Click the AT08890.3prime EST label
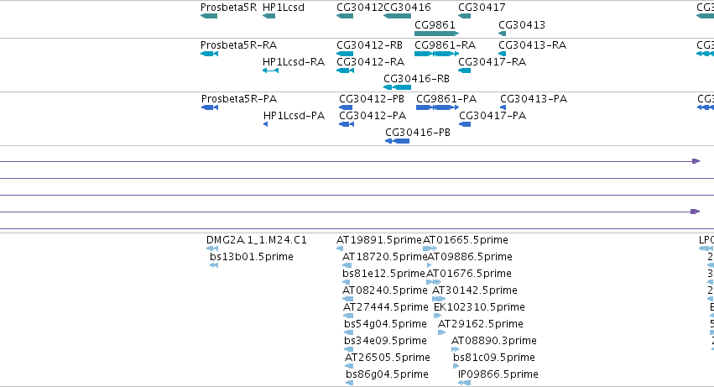This screenshot has height=387, width=714. click(493, 342)
